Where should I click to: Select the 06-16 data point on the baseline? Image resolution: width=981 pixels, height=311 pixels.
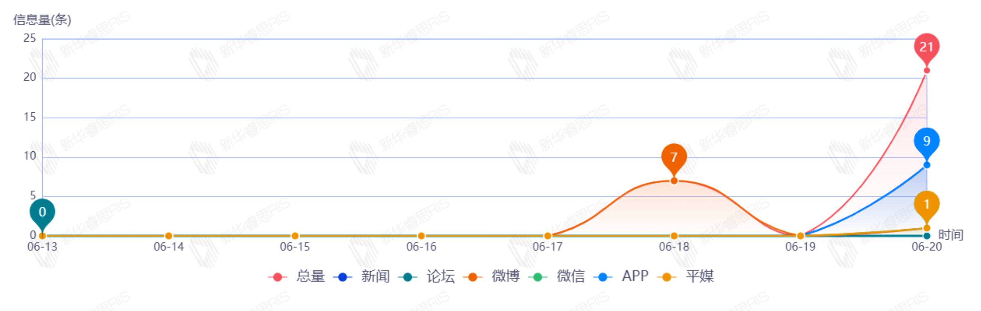(421, 236)
